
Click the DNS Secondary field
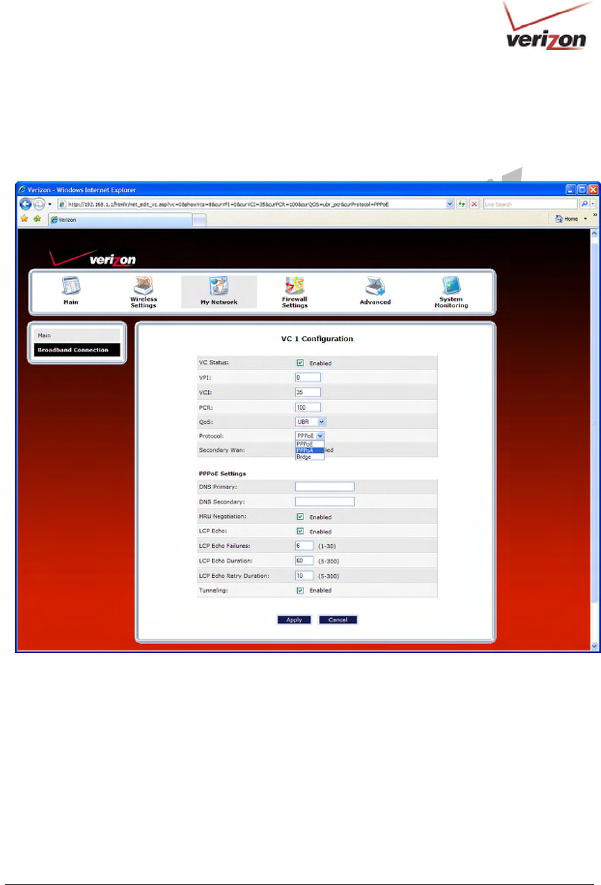(325, 502)
